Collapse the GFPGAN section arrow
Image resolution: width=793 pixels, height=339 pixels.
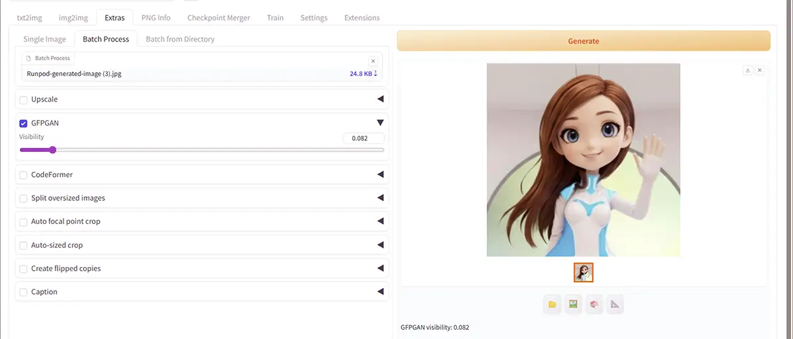(380, 123)
